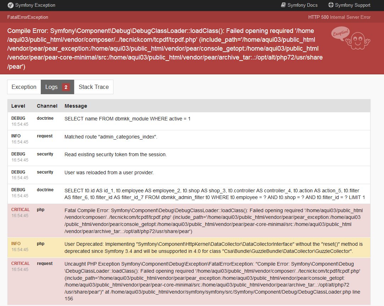
Task: Click the Symfony Docs book icon
Action: (283, 5)
